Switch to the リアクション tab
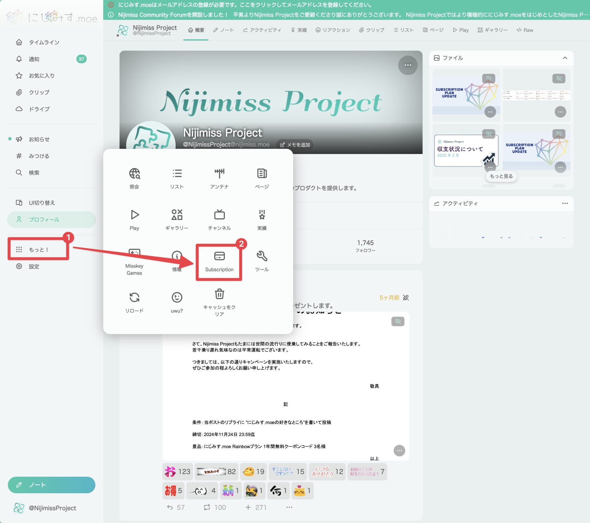Image resolution: width=590 pixels, height=523 pixels. point(333,30)
